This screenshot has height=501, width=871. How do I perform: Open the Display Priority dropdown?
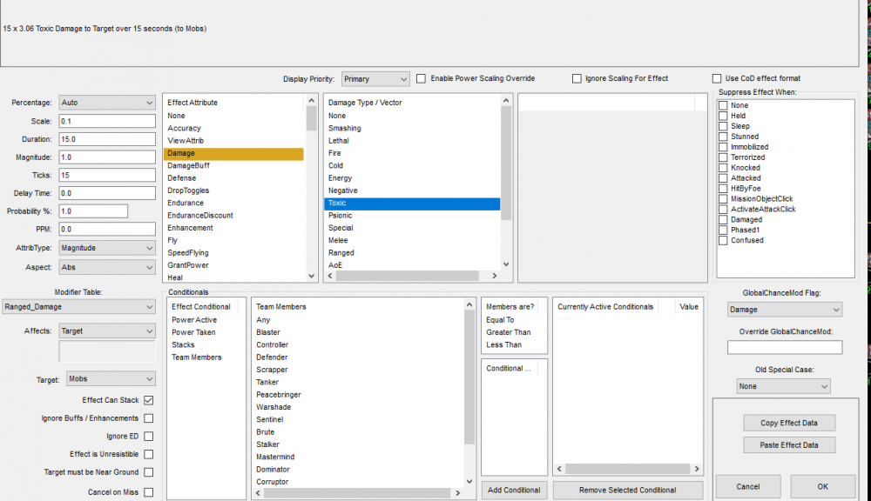coord(375,79)
